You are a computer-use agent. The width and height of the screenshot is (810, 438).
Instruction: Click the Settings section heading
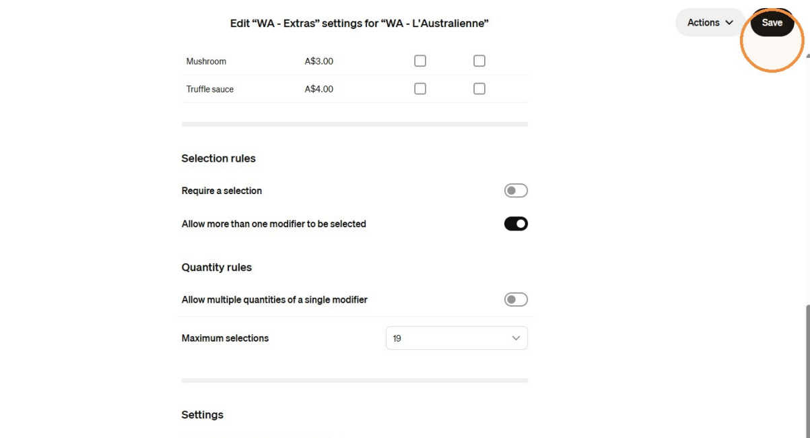pyautogui.click(x=202, y=415)
